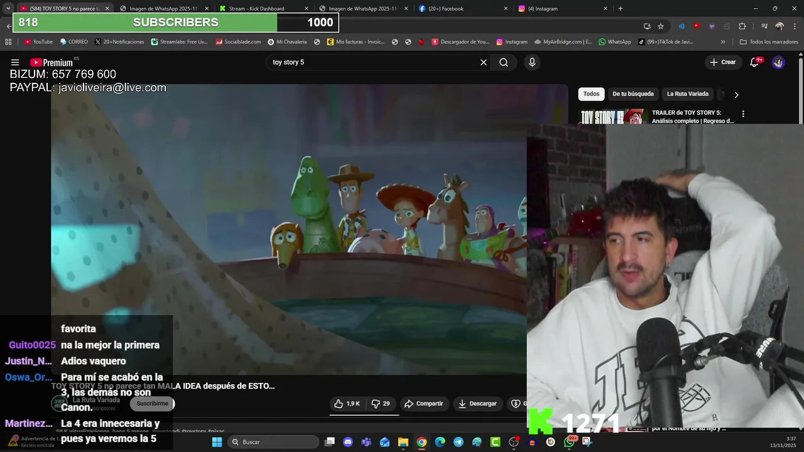The image size is (804, 452).
Task: Open Discord from the taskbar
Action: pyautogui.click(x=348, y=442)
